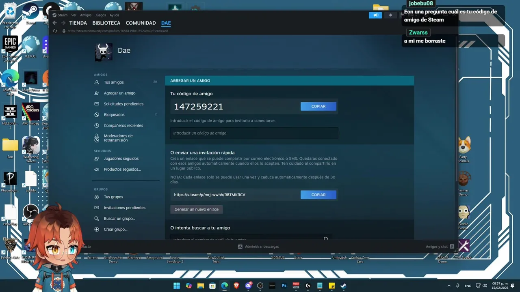520x292 pixels.
Task: Switch to the COMUNIDAD tab
Action: pos(141,23)
